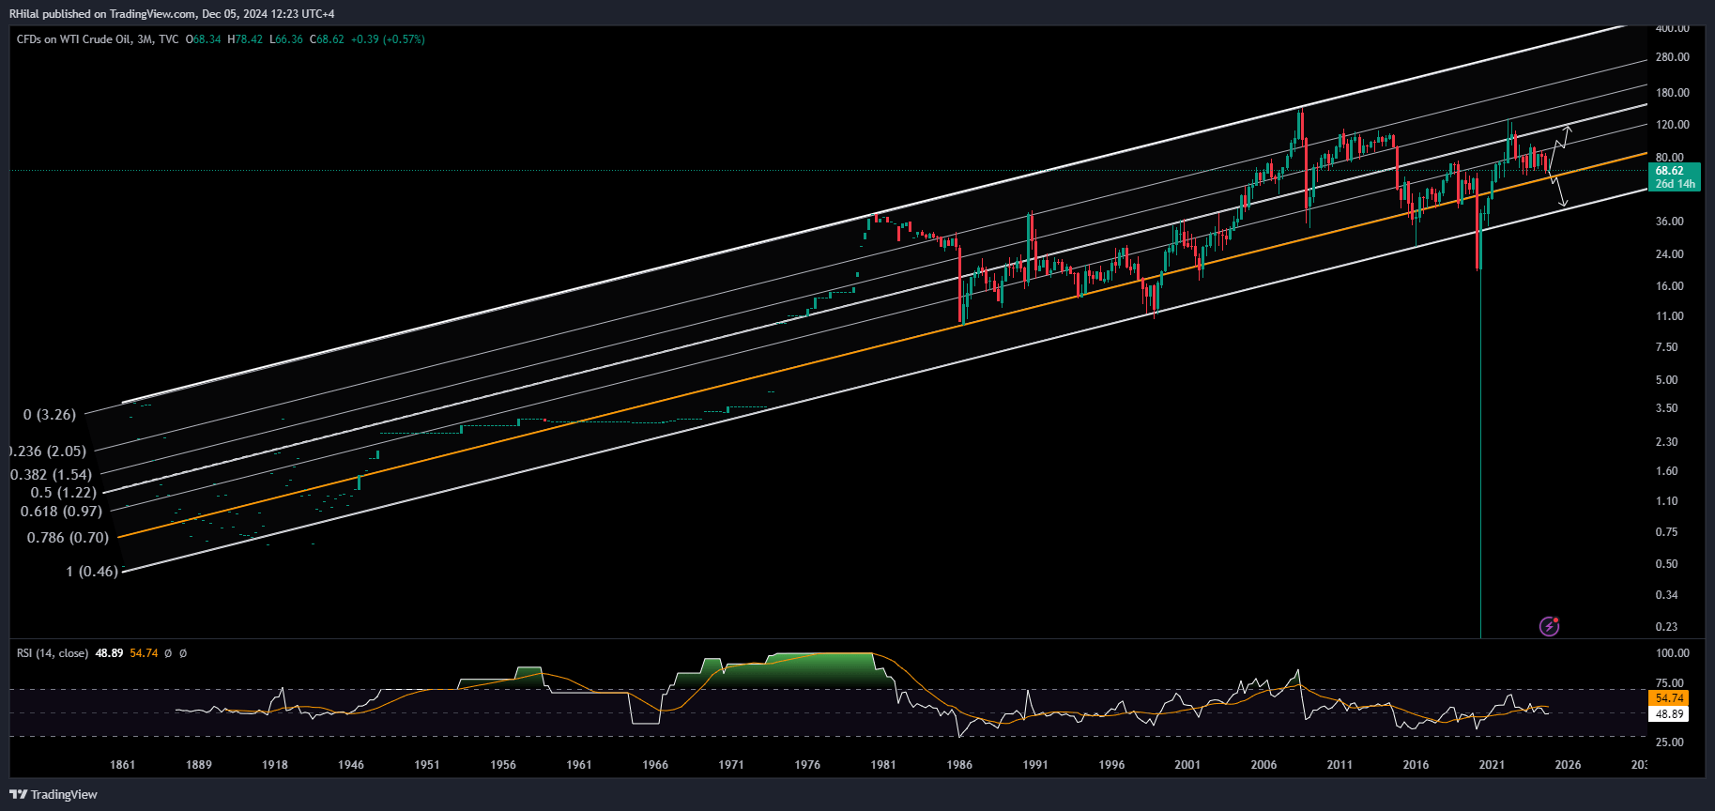The width and height of the screenshot is (1715, 811).
Task: Select the Fibonacci level label 0.786 (0.70)
Action: pyautogui.click(x=68, y=537)
